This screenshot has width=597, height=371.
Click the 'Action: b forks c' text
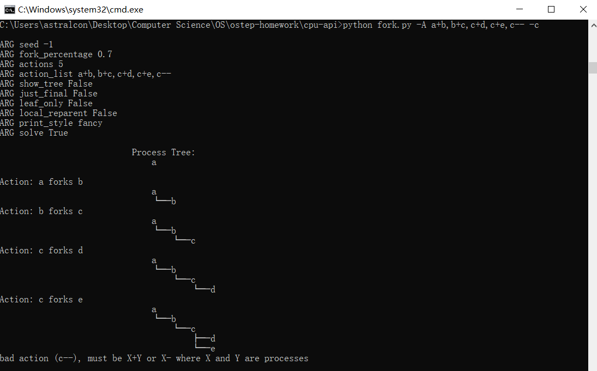pyautogui.click(x=41, y=211)
